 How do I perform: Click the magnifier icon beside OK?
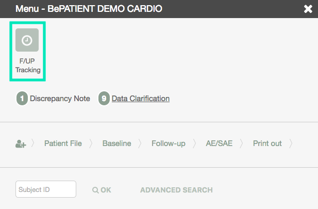[x=95, y=190]
